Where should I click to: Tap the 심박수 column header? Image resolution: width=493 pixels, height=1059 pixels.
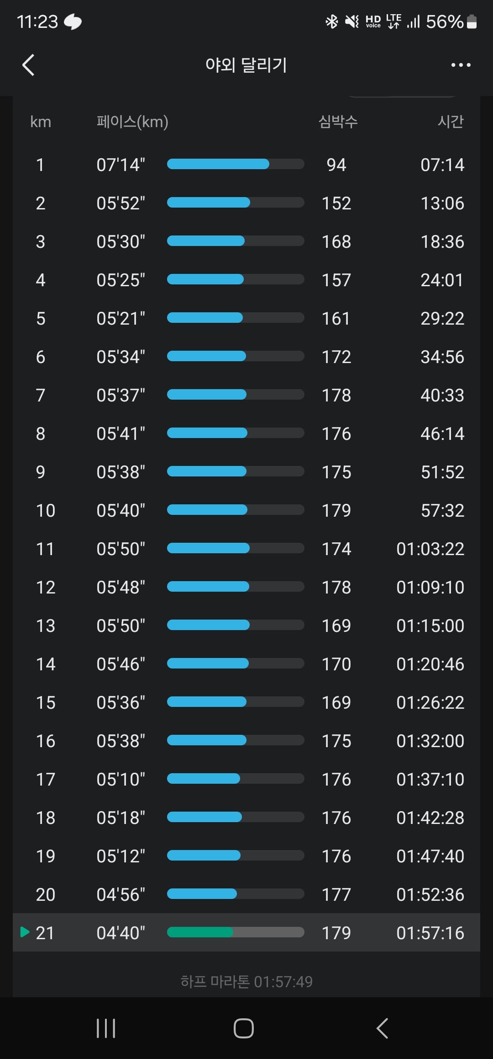[338, 121]
